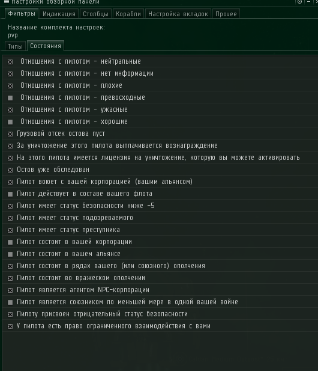318x371 pixels.
Task: Select the Фильтры tab
Action: tap(22, 13)
